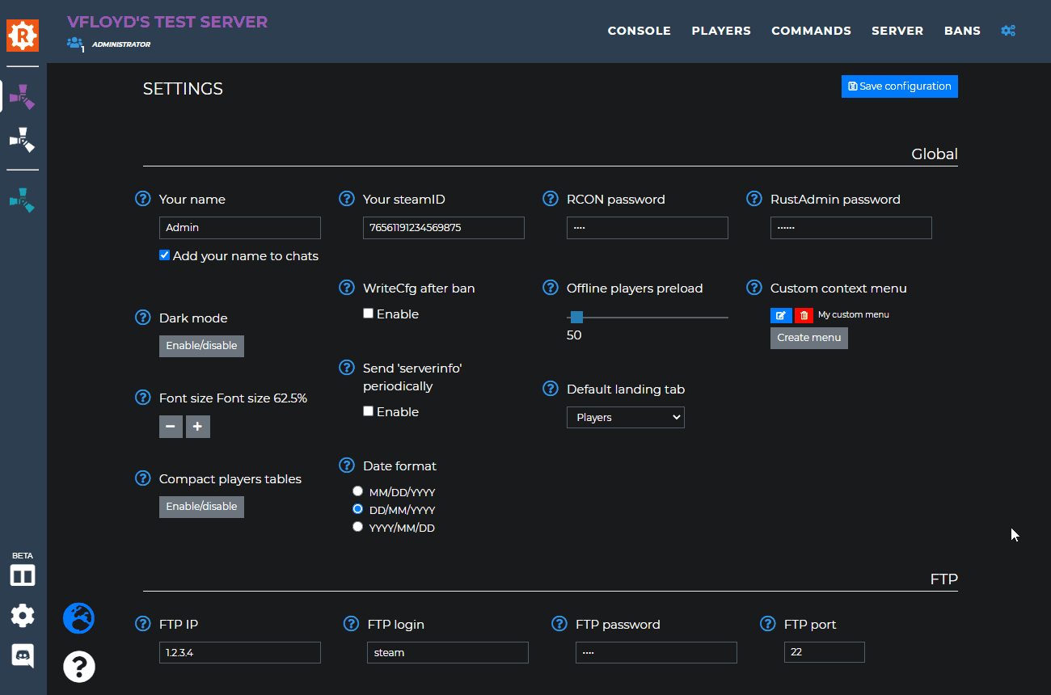
Task: Uncheck Add your name to chats
Action: [x=164, y=255]
